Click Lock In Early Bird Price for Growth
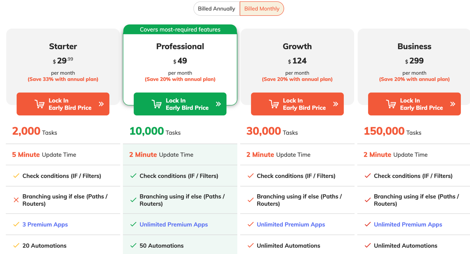Image resolution: width=470 pixels, height=254 pixels. click(x=297, y=104)
